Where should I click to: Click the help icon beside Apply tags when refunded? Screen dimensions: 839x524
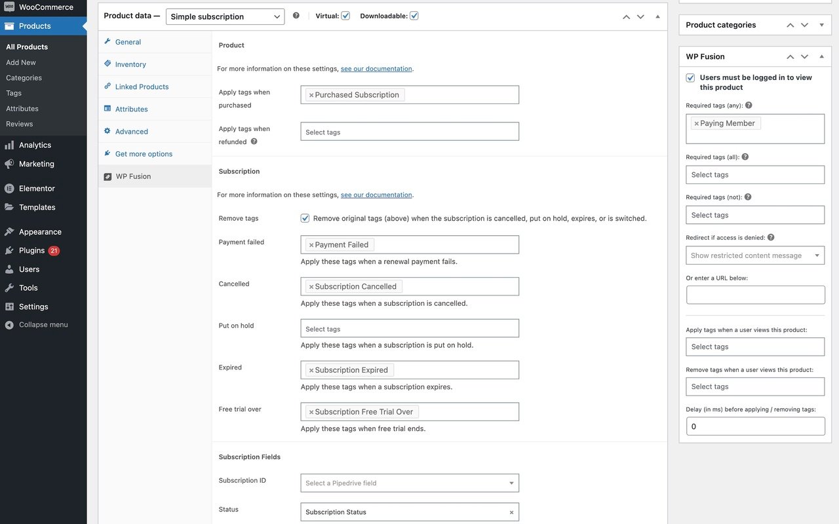253,140
